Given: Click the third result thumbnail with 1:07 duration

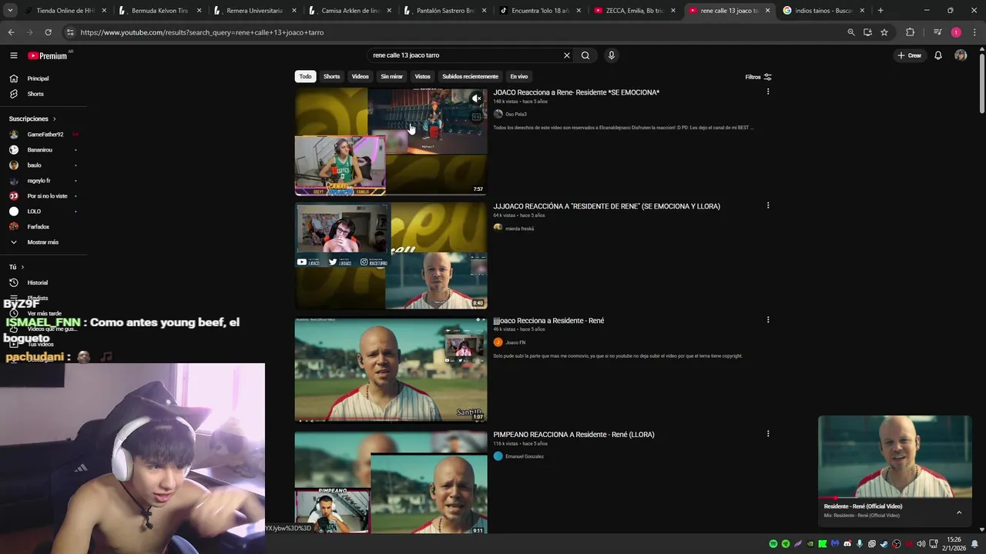Looking at the screenshot, I should 391,369.
